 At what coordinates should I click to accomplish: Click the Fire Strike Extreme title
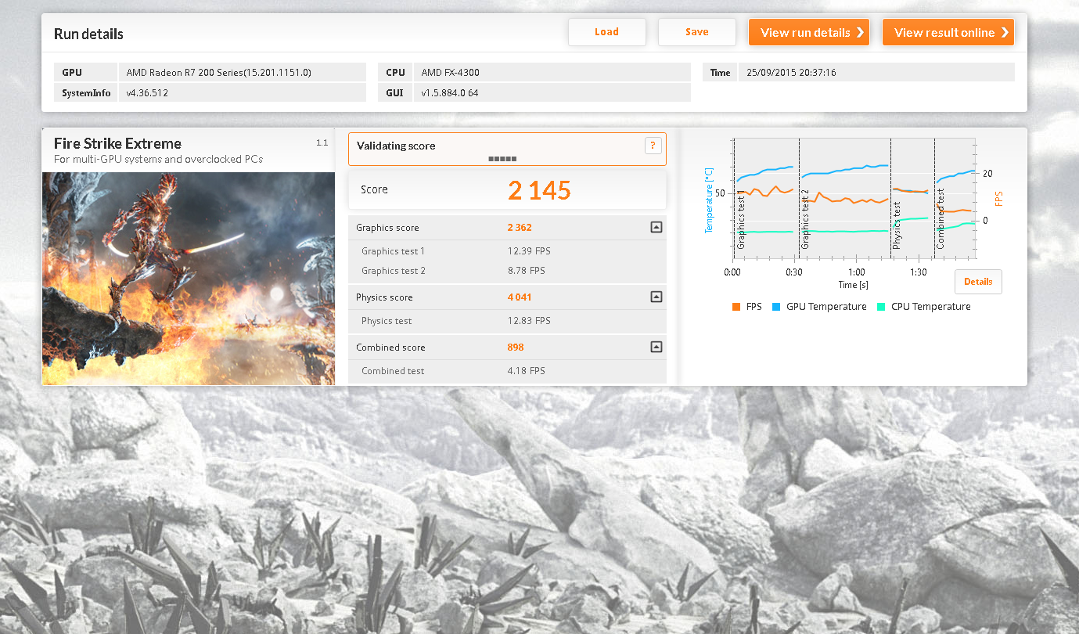pyautogui.click(x=117, y=143)
